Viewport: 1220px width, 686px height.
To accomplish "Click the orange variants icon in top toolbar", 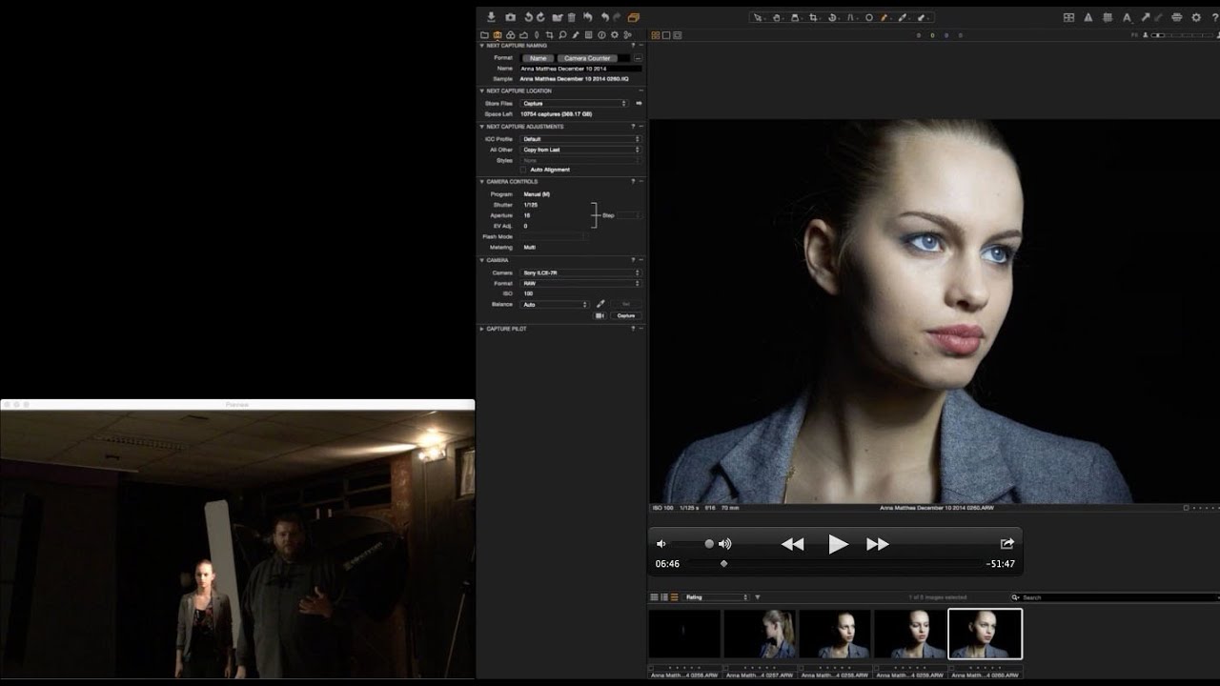I will click(x=634, y=17).
